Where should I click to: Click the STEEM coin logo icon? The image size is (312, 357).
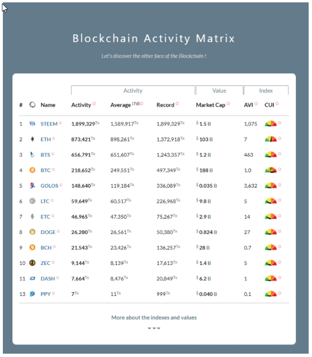32,124
